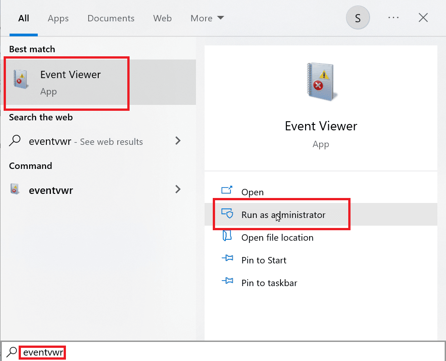The width and height of the screenshot is (446, 361).
Task: Run the eventvwr command entry
Action: (98, 190)
